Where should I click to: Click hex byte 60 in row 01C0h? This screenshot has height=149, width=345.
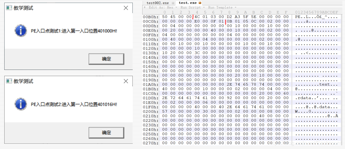pos(286,94)
